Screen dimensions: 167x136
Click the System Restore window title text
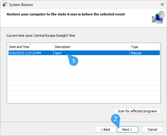tap(21, 5)
